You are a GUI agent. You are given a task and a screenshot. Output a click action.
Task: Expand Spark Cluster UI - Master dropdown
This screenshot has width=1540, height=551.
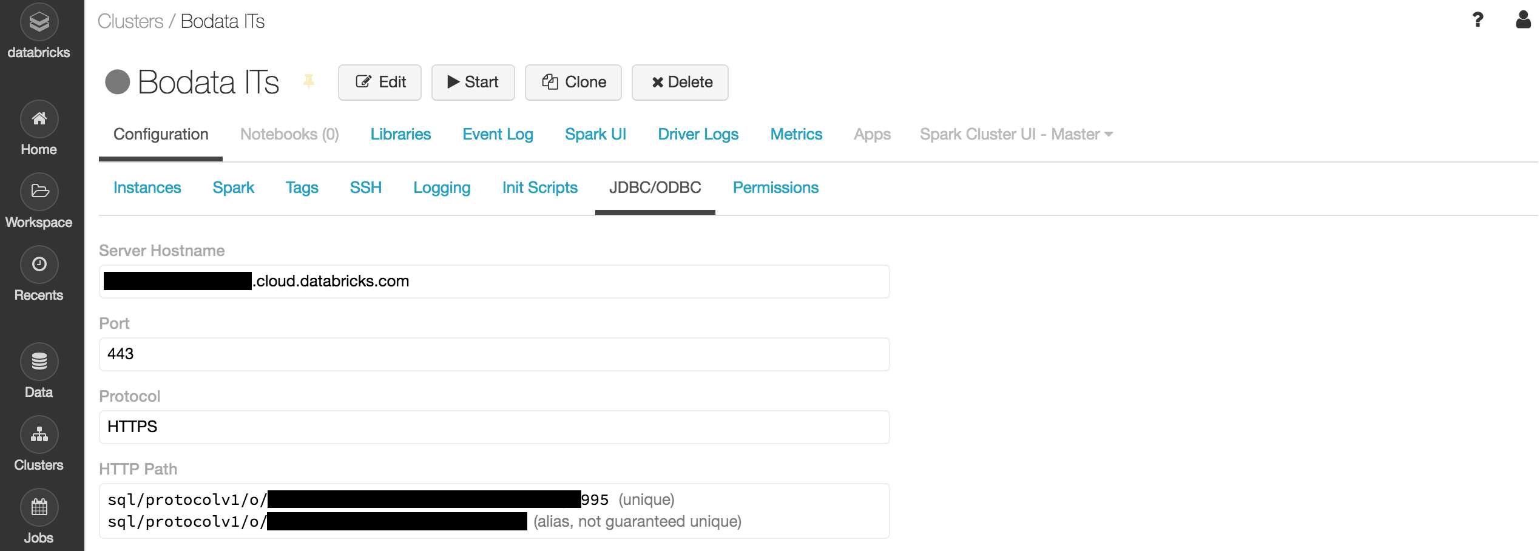click(1016, 134)
